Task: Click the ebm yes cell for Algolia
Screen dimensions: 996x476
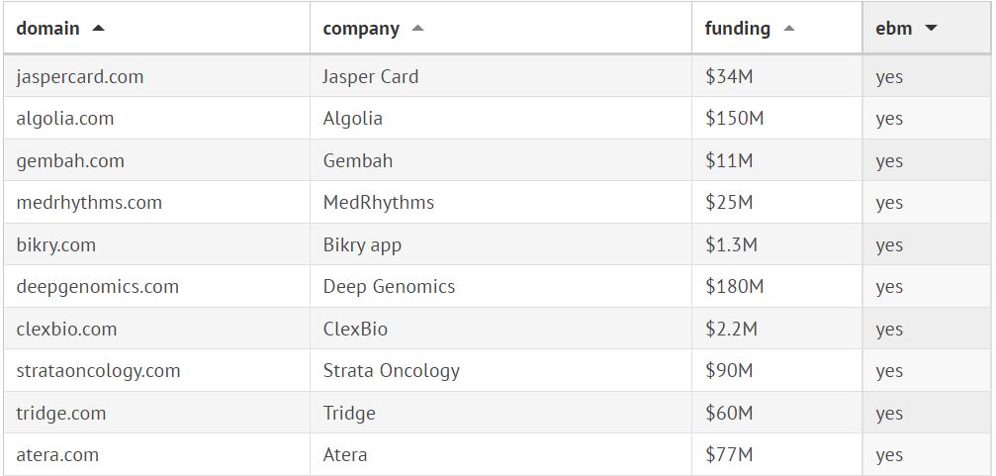Action: point(889,119)
